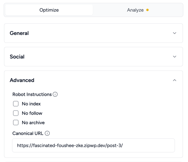This screenshot has width=188, height=162.
Task: Enable the No index checkbox
Action: 16,104
